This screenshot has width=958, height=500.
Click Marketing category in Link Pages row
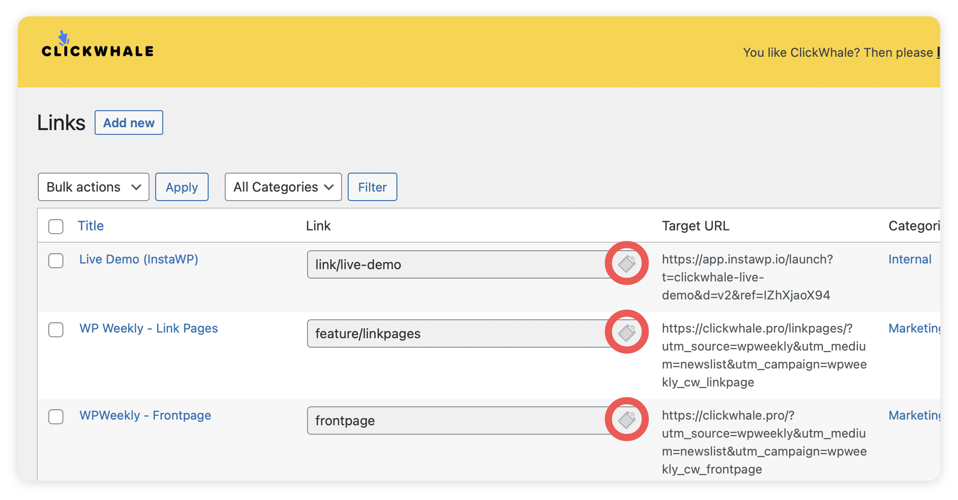pyautogui.click(x=914, y=328)
